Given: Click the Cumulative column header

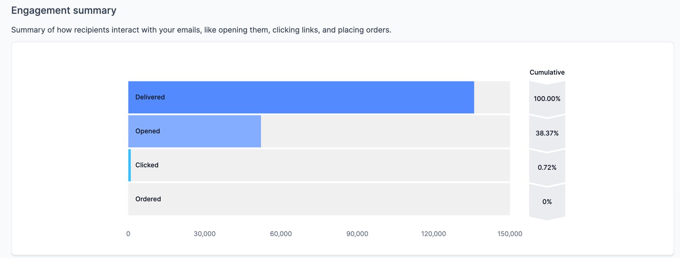Looking at the screenshot, I should 547,72.
